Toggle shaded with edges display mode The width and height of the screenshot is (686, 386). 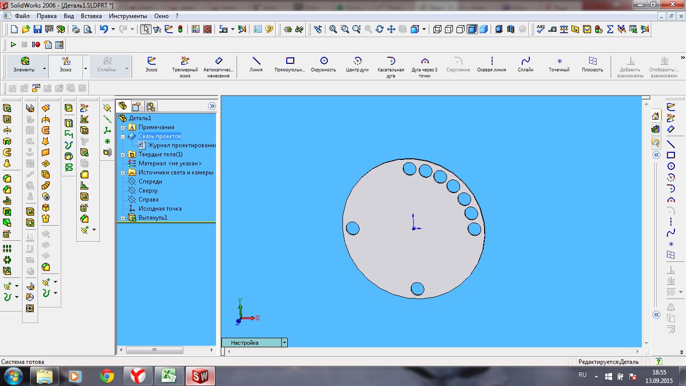tap(472, 29)
